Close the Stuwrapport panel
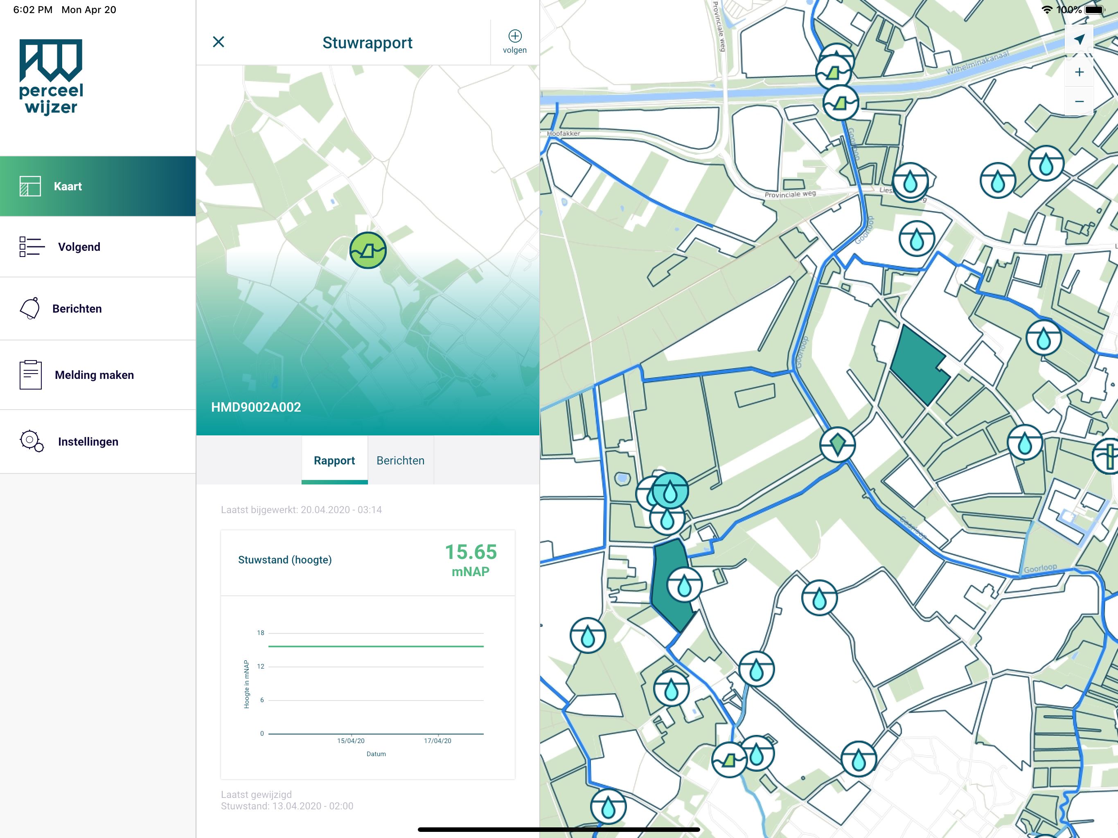1118x838 pixels. tap(219, 42)
